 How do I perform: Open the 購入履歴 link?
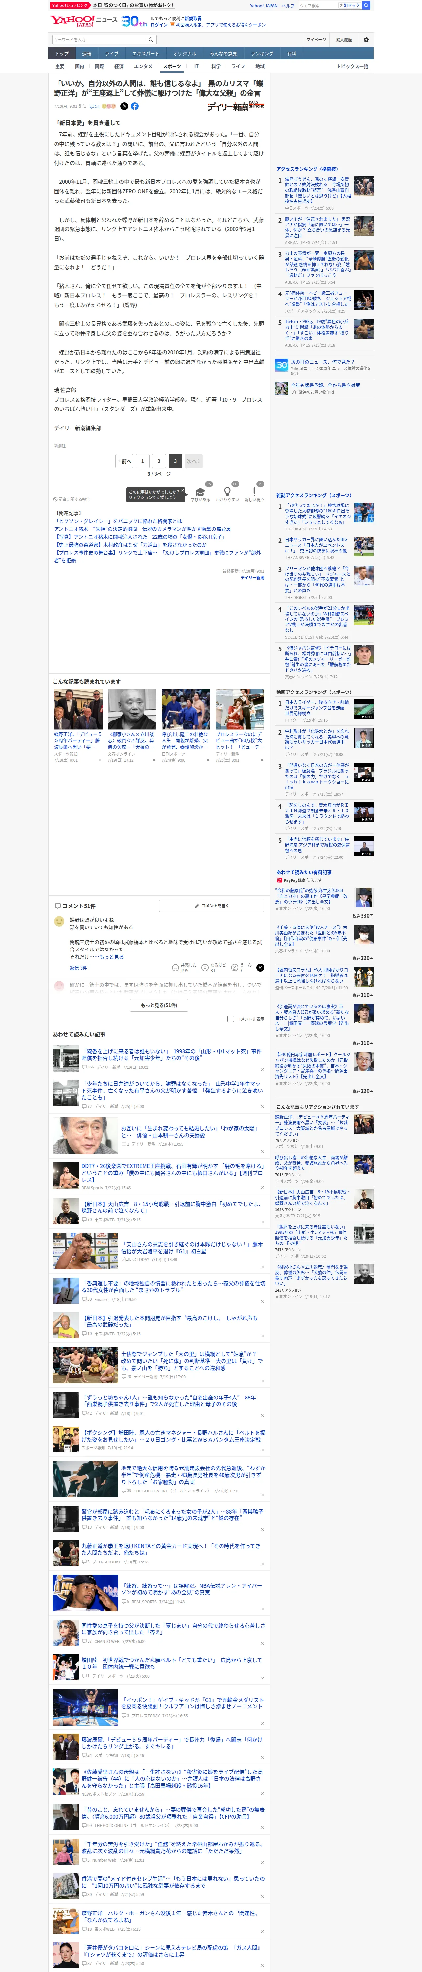pyautogui.click(x=344, y=40)
